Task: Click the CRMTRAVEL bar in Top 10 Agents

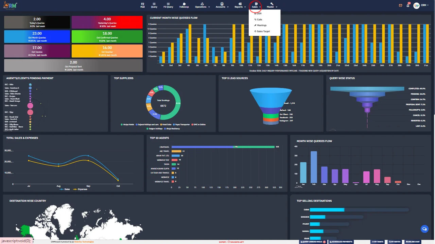Action: (x=223, y=147)
